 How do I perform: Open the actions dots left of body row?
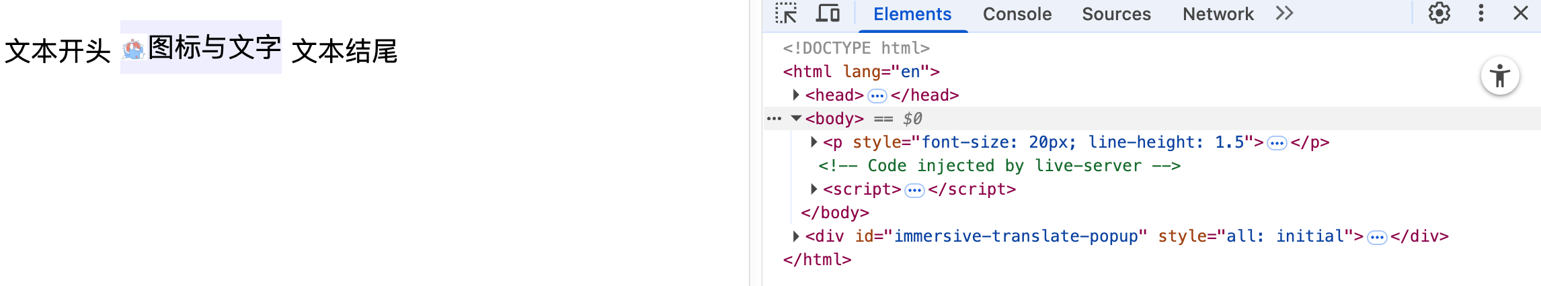(x=774, y=119)
